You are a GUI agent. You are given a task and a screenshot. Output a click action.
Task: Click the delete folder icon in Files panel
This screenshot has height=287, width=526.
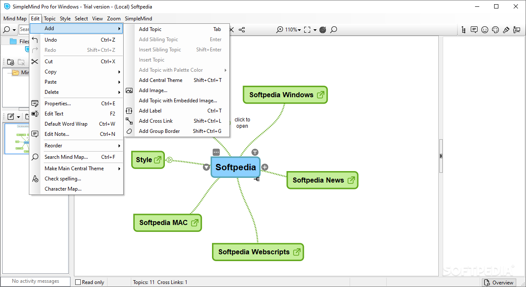tap(21, 62)
